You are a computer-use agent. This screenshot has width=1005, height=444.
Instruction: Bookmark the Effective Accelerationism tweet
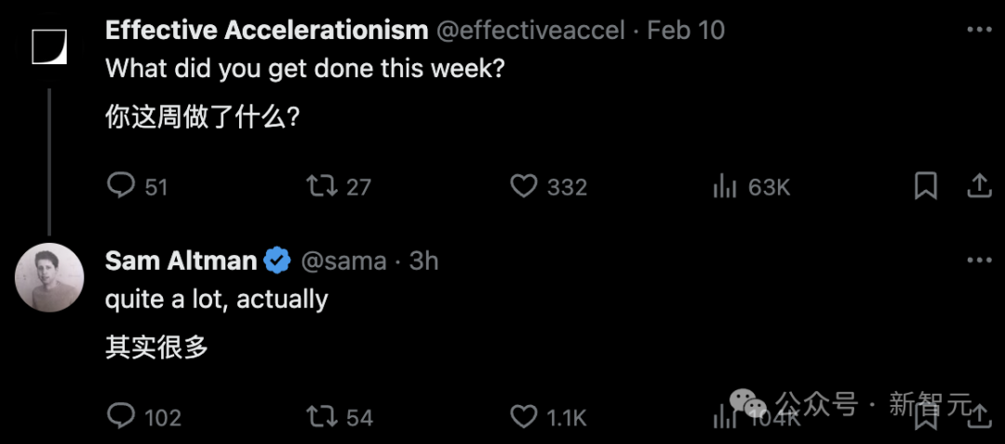point(926,186)
